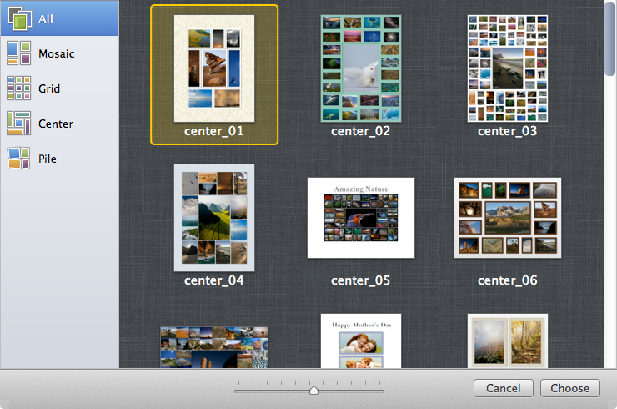The image size is (617, 409).
Task: Click the center_05 caption text
Action: point(361,280)
